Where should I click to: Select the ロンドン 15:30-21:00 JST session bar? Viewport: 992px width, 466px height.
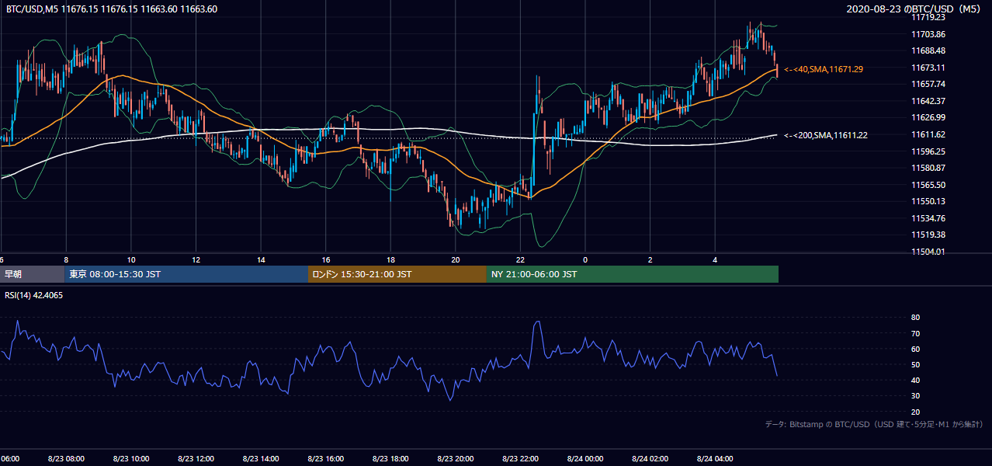(397, 274)
